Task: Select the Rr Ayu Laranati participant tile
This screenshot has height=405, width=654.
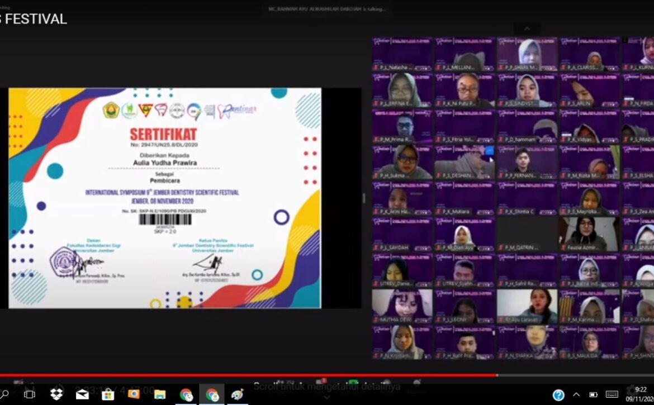Action: [x=527, y=307]
